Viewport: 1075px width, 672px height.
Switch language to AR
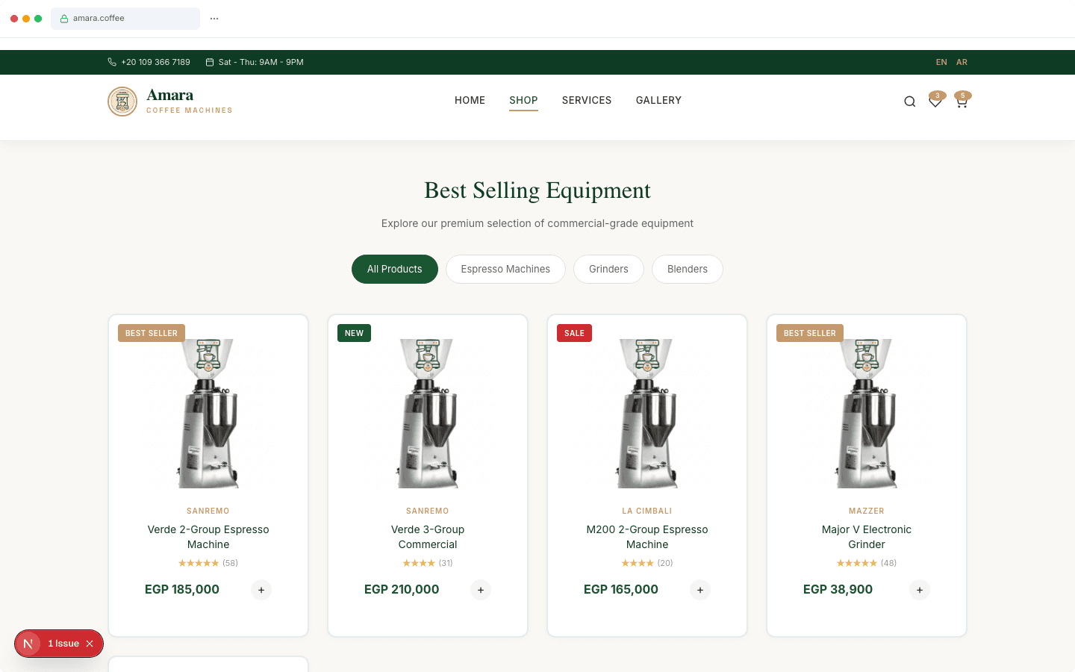point(962,62)
